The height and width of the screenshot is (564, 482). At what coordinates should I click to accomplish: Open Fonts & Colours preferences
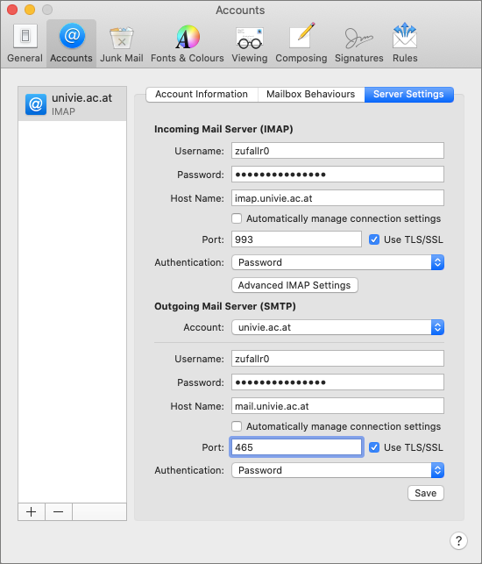click(188, 43)
